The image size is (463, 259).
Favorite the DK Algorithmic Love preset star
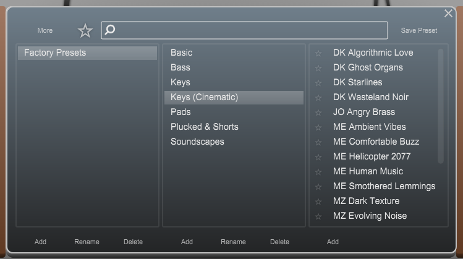[318, 53]
